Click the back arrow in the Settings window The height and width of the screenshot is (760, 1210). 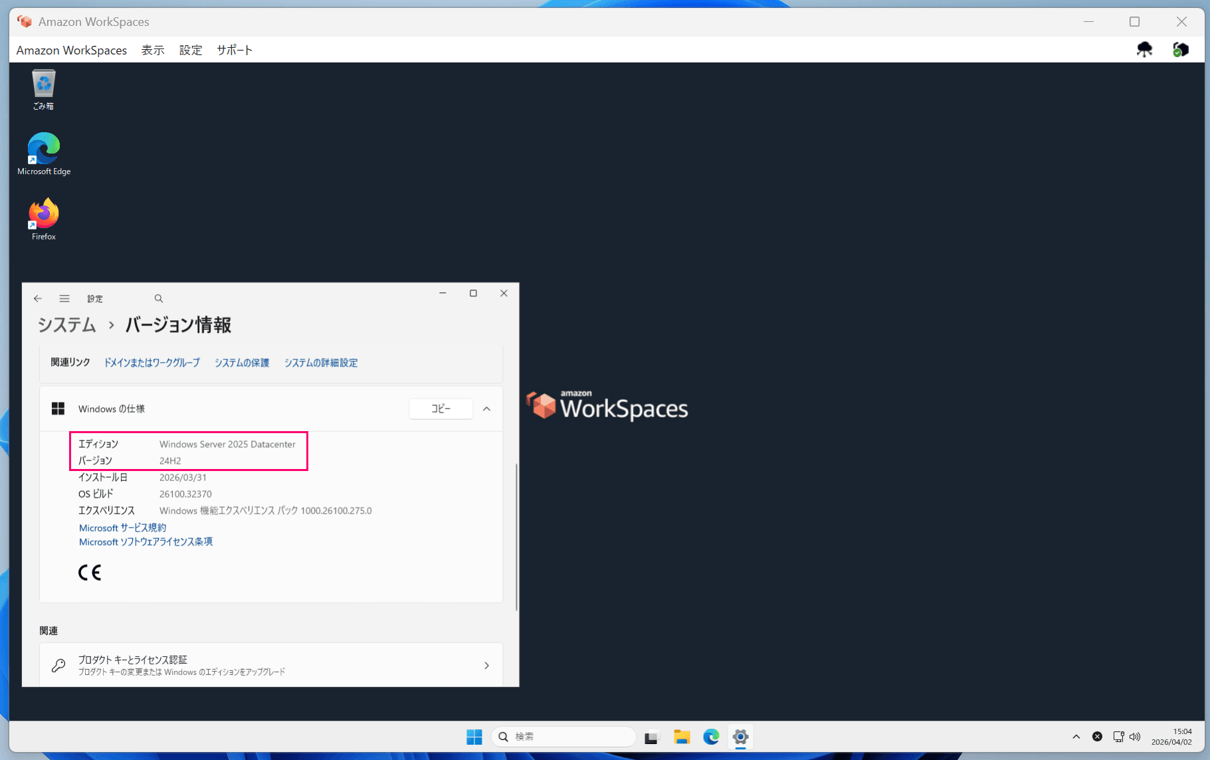coord(38,298)
